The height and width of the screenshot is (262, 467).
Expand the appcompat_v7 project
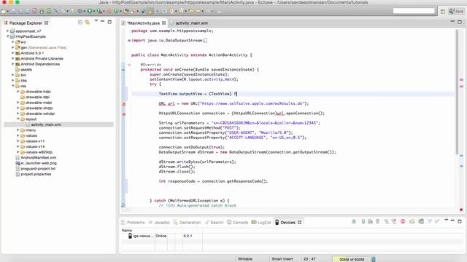(x=7, y=31)
